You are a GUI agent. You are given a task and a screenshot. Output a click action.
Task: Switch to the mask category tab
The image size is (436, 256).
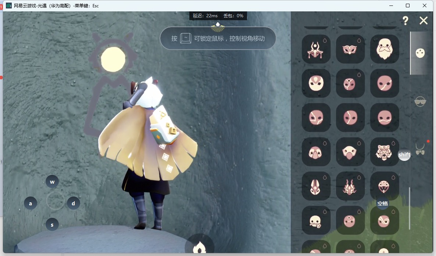pos(420,53)
